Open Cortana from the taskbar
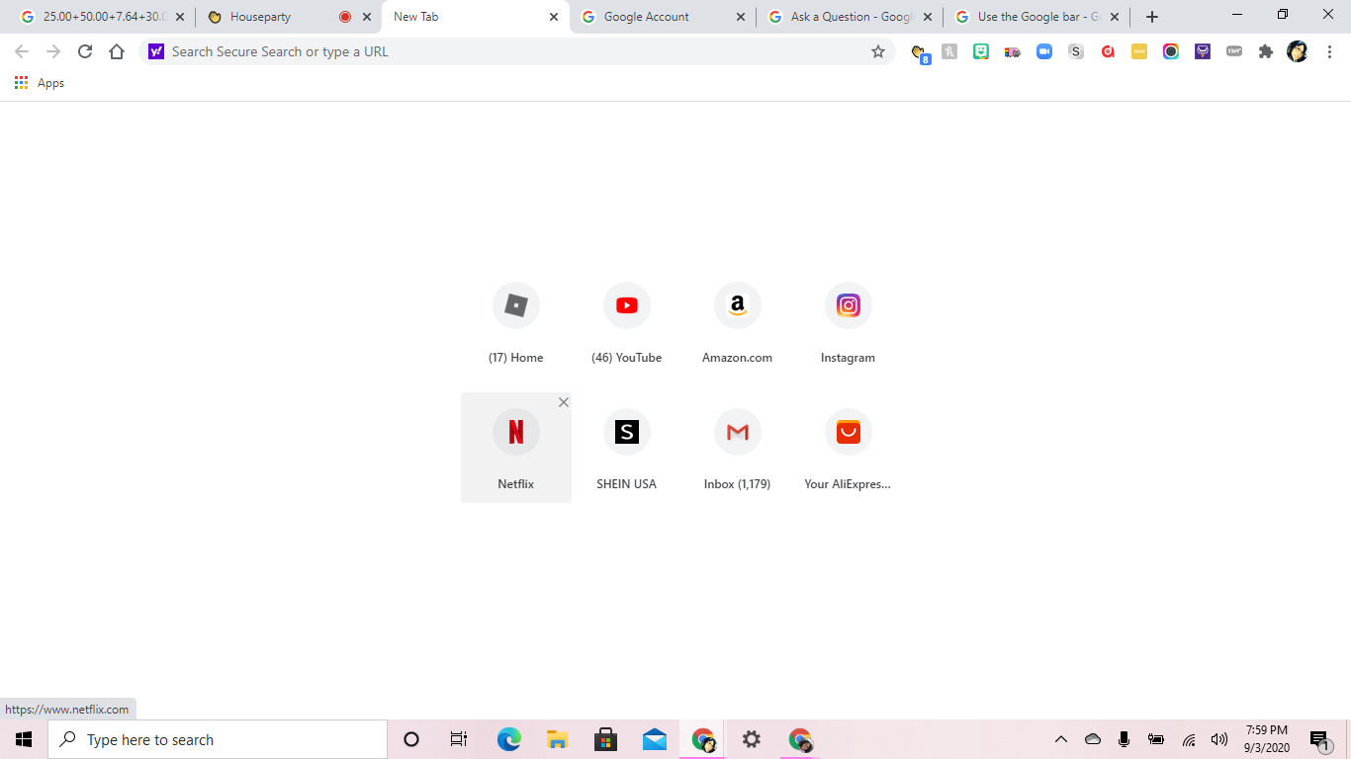 [x=411, y=739]
